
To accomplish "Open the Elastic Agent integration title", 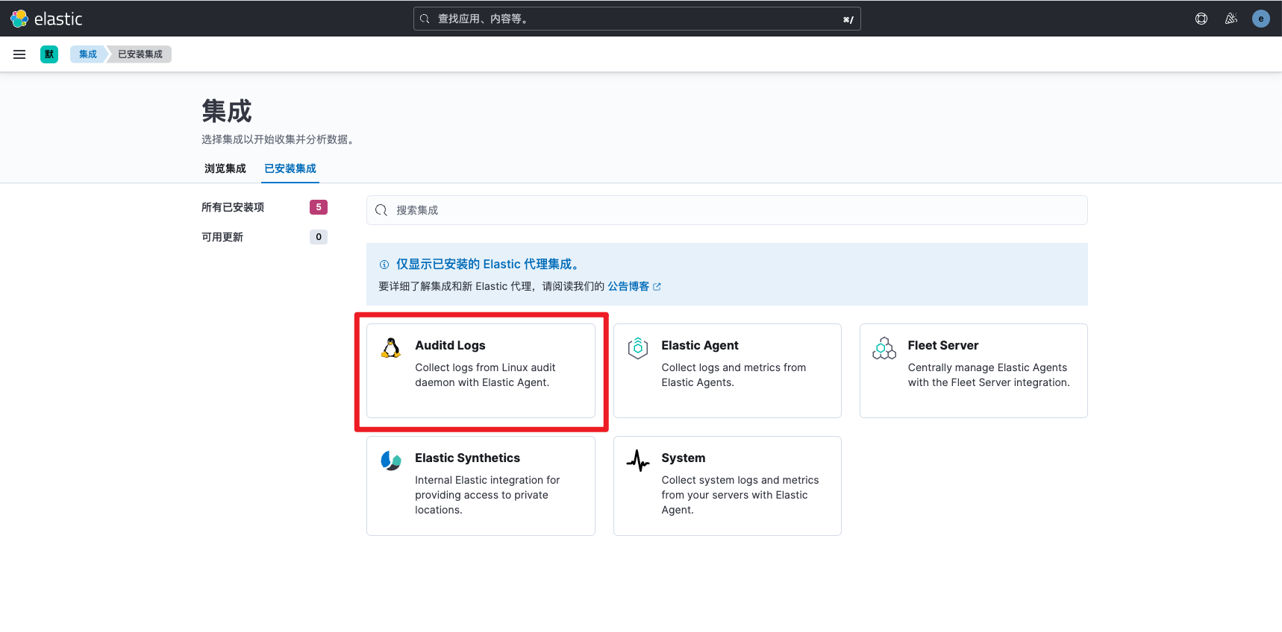I will (x=700, y=345).
